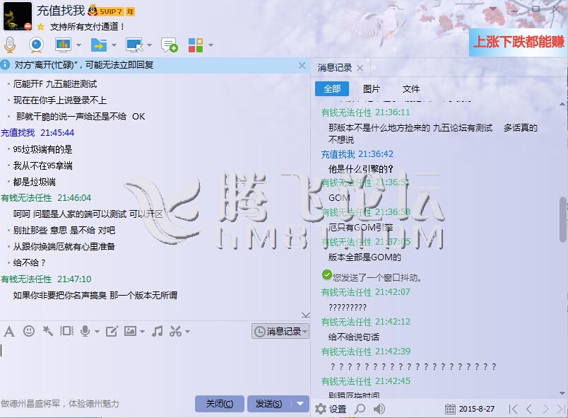Click sender name 有钱无法任性 at 21:46:04
The width and height of the screenshot is (568, 418).
(26, 198)
